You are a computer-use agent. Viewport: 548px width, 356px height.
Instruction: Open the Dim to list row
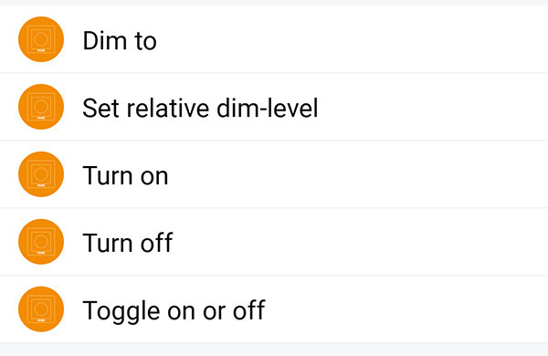(x=274, y=39)
